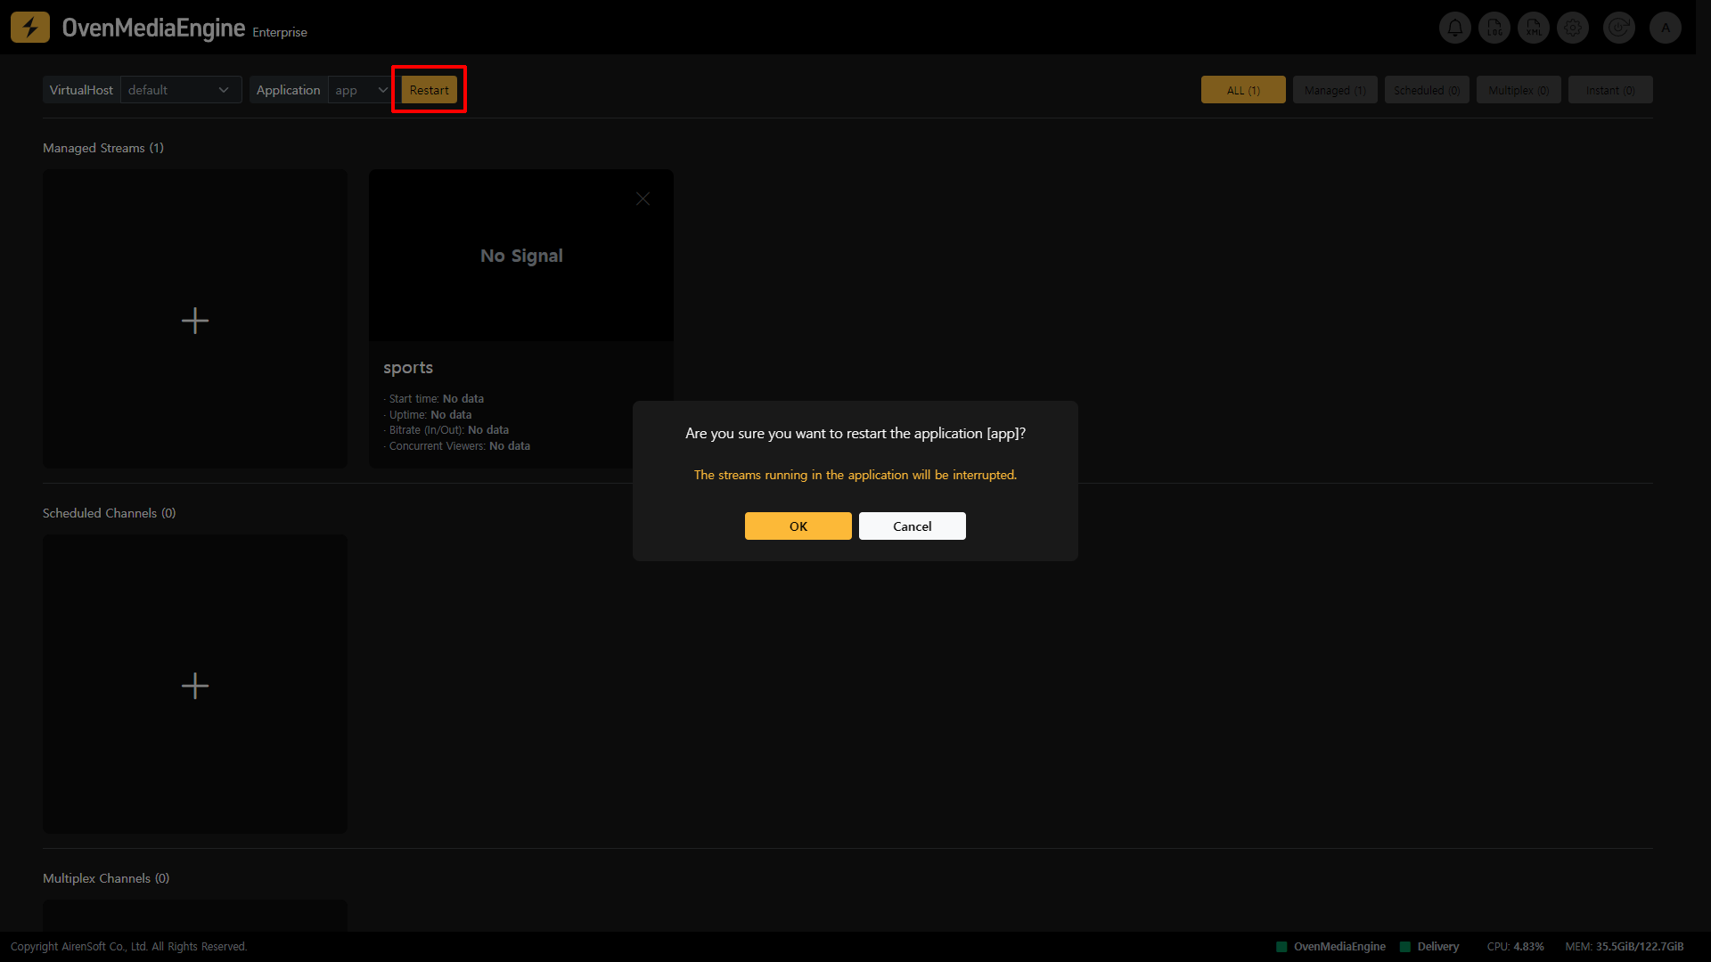Switch to the Multiplex (0) filter tab
Viewport: 1711px width, 962px height.
(x=1519, y=90)
